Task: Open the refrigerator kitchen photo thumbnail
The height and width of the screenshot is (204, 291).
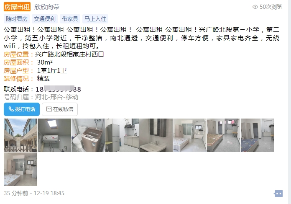Action: coord(122,135)
